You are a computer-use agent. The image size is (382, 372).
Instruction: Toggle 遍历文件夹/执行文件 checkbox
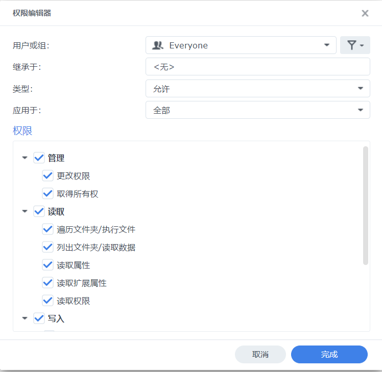pyautogui.click(x=48, y=229)
